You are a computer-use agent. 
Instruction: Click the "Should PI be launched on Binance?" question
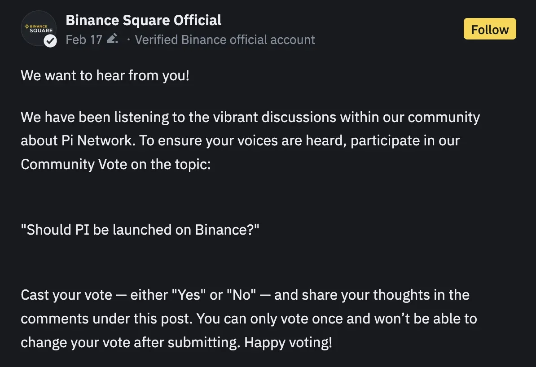[140, 230]
